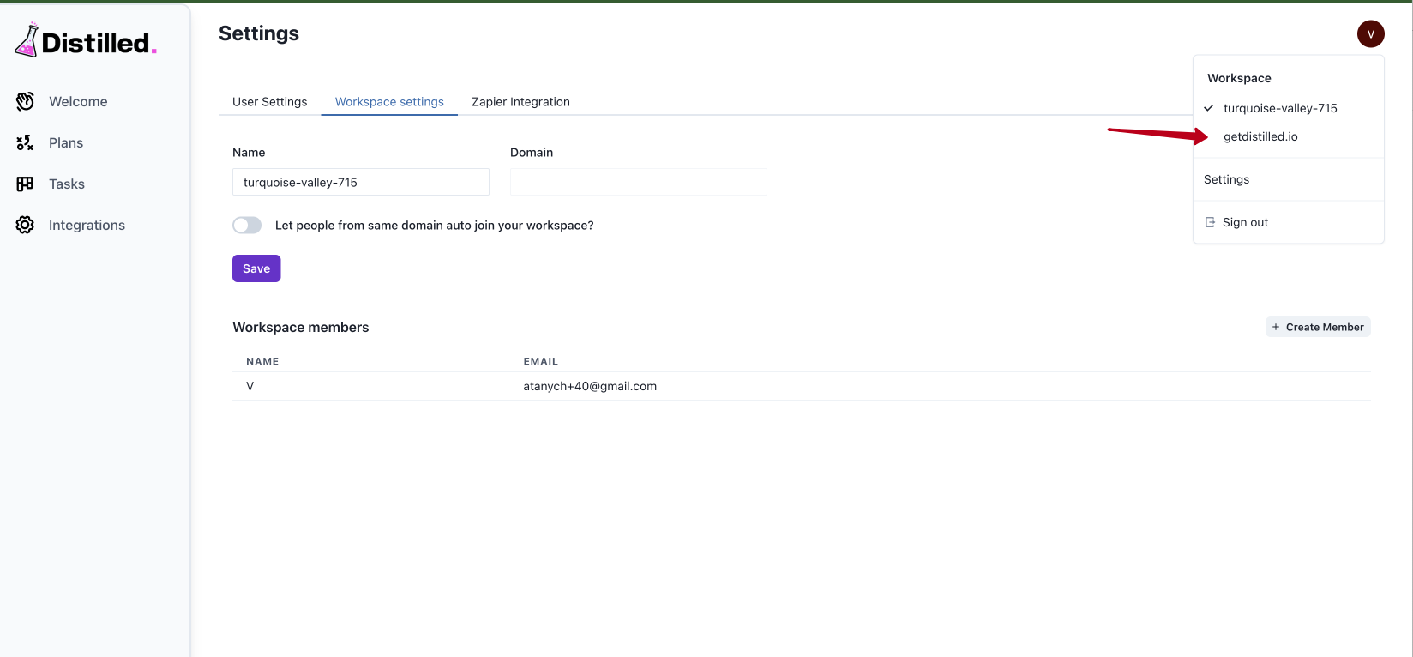Open the V user avatar menu
The width and height of the screenshot is (1413, 657).
[x=1370, y=34]
